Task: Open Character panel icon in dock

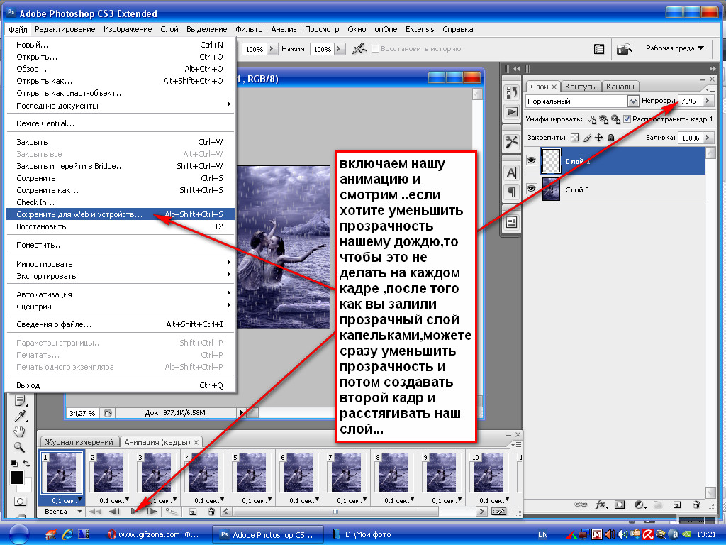Action: point(512,173)
